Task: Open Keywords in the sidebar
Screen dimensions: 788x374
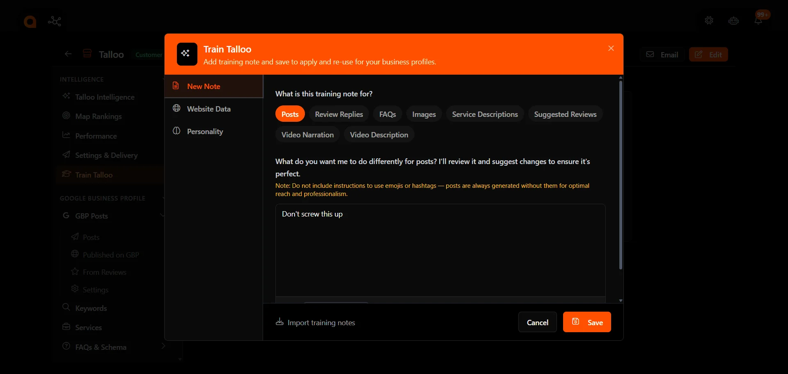Action: 91,308
